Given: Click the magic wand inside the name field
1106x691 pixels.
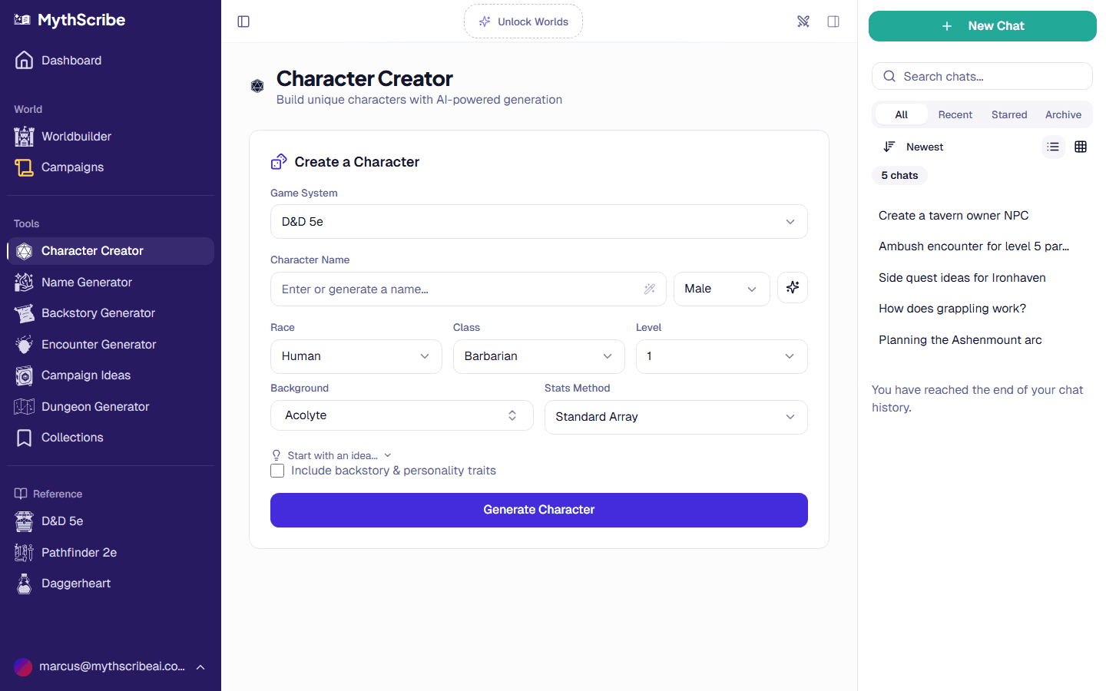Looking at the screenshot, I should pyautogui.click(x=650, y=289).
